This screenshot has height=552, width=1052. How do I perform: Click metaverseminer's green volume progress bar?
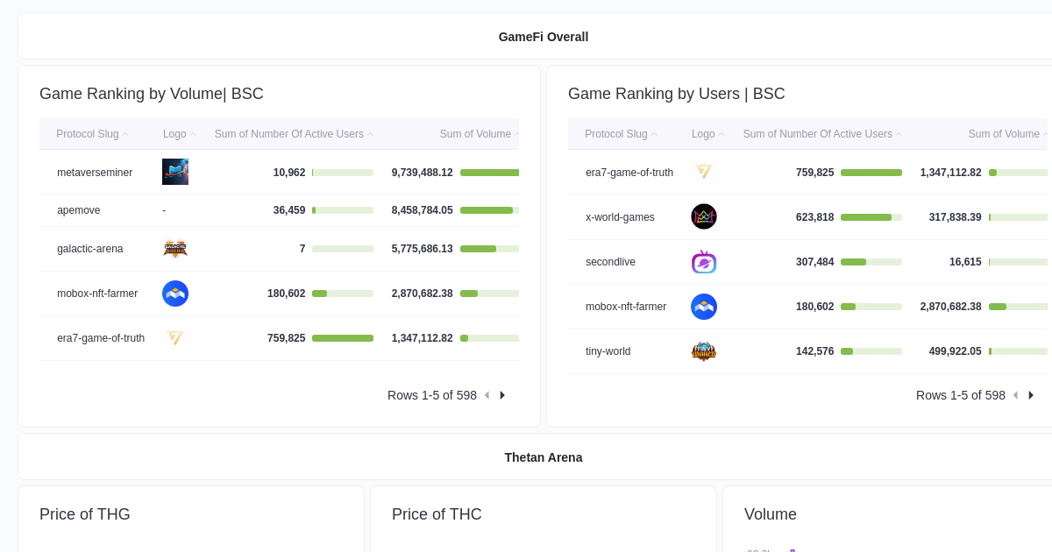490,172
